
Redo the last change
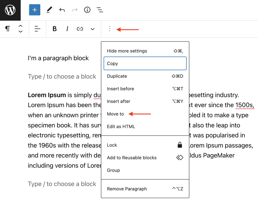pos(75,10)
